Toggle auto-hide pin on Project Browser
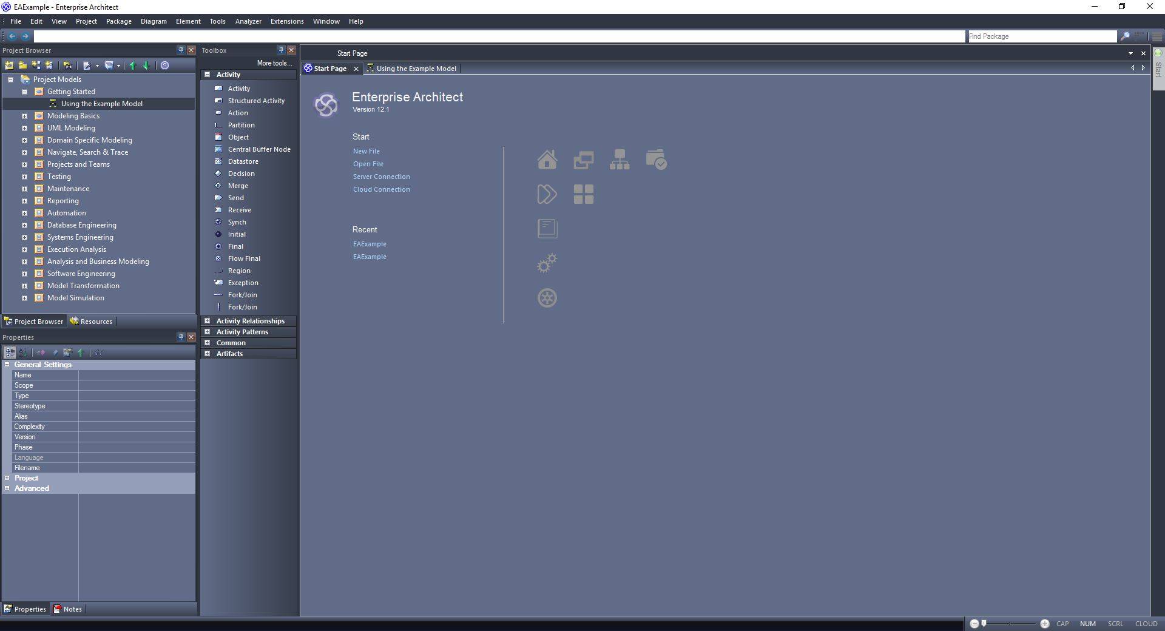Viewport: 1165px width, 631px height. point(181,50)
